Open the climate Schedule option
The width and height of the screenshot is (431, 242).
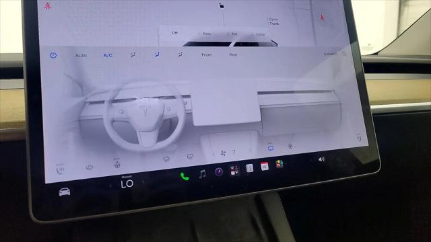click(335, 54)
